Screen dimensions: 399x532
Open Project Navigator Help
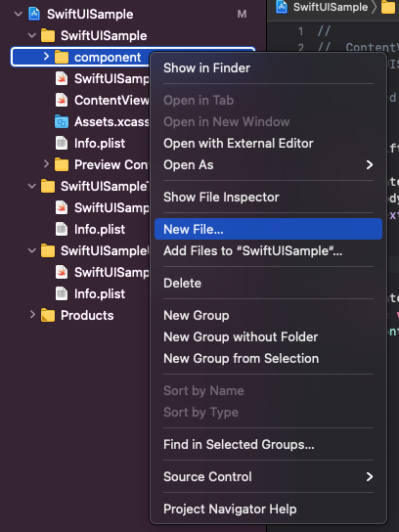click(268, 509)
